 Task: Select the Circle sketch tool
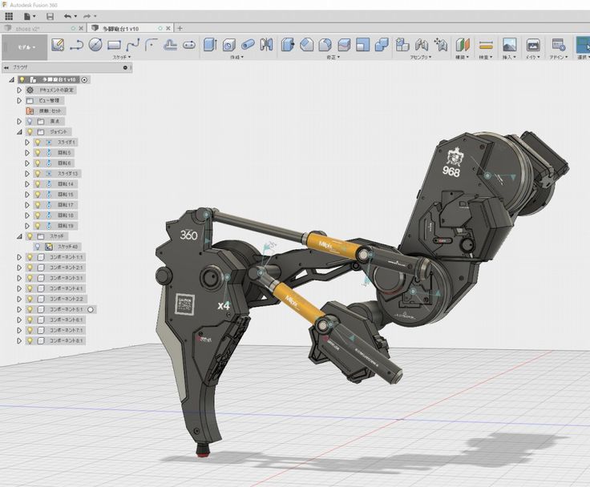pyautogui.click(x=95, y=45)
